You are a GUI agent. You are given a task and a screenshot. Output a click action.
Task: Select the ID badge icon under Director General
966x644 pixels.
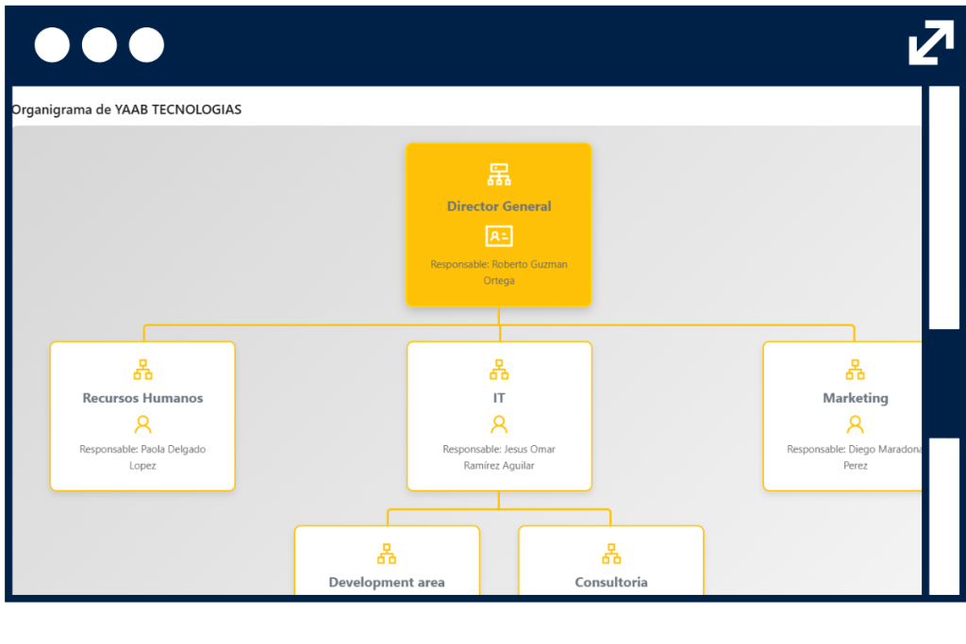click(499, 236)
